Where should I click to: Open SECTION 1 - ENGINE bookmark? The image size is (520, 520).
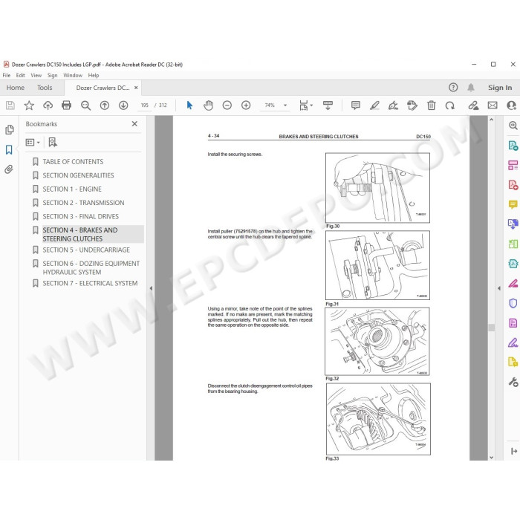72,189
